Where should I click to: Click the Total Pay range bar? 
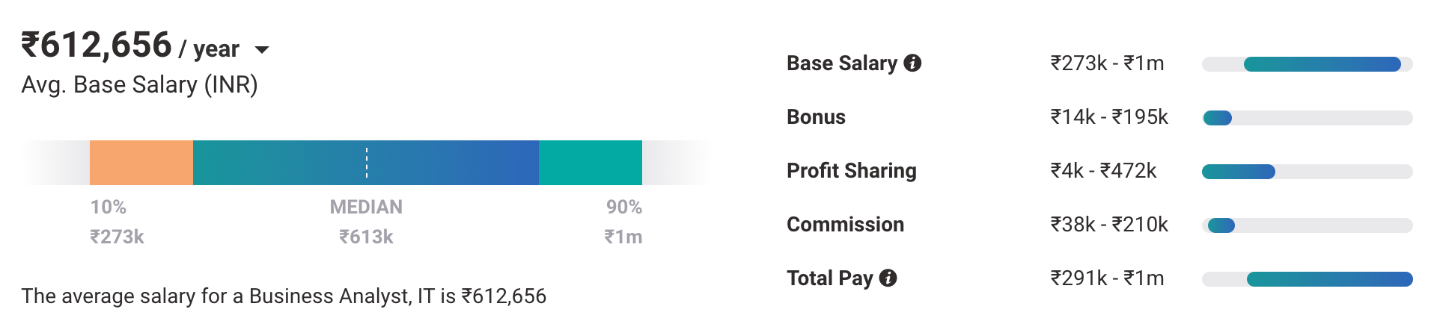1329,279
